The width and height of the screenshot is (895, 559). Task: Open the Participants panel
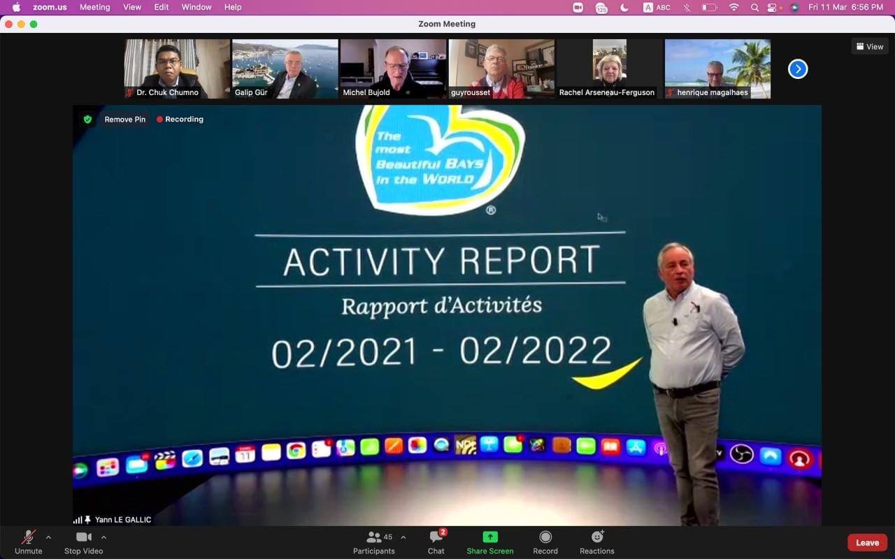374,542
